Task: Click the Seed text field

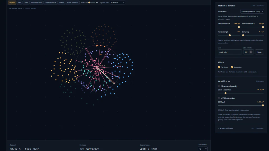Action: [x=230, y=52]
